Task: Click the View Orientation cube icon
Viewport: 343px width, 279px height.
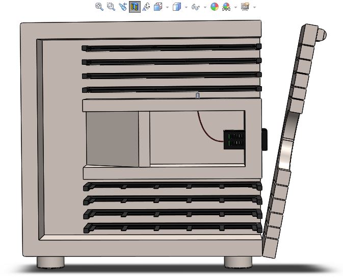Action: pyautogui.click(x=158, y=7)
